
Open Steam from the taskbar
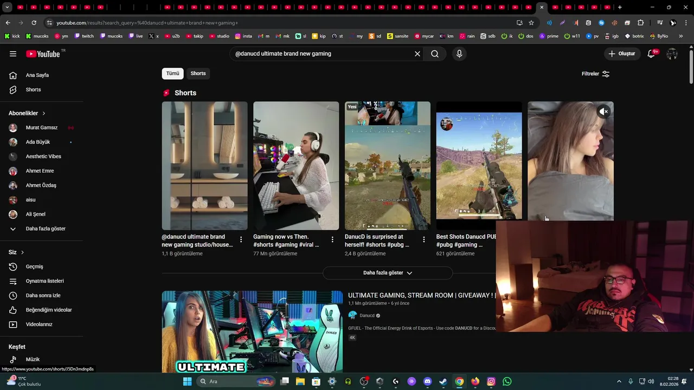tap(443, 381)
